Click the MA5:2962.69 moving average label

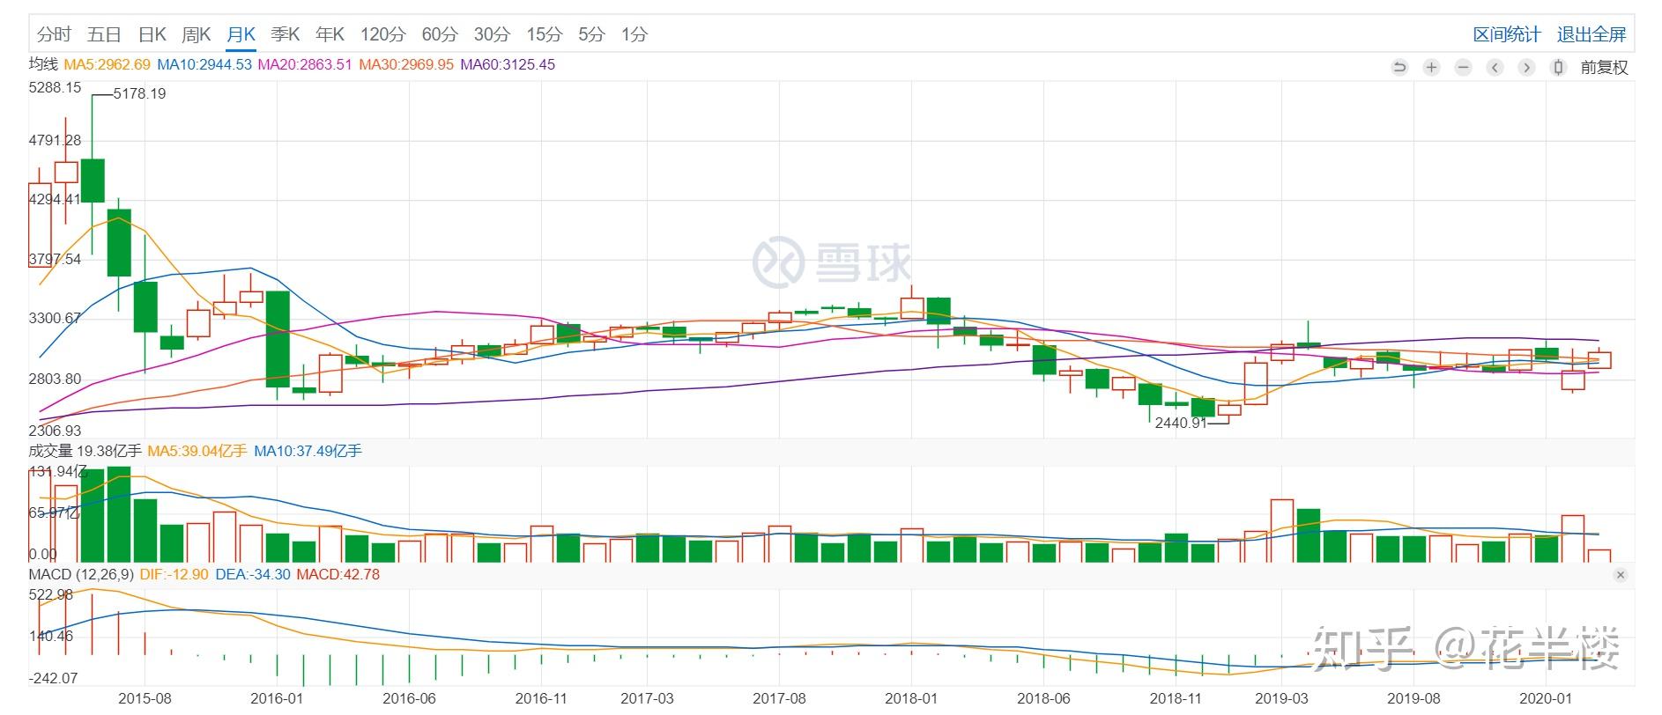pyautogui.click(x=108, y=64)
